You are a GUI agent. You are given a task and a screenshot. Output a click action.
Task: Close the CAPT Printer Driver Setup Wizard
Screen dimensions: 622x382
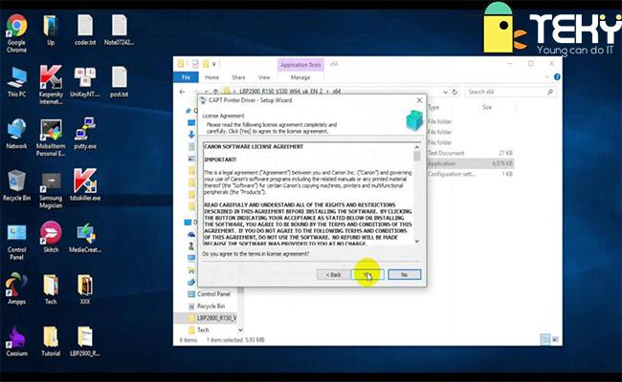[x=419, y=100]
